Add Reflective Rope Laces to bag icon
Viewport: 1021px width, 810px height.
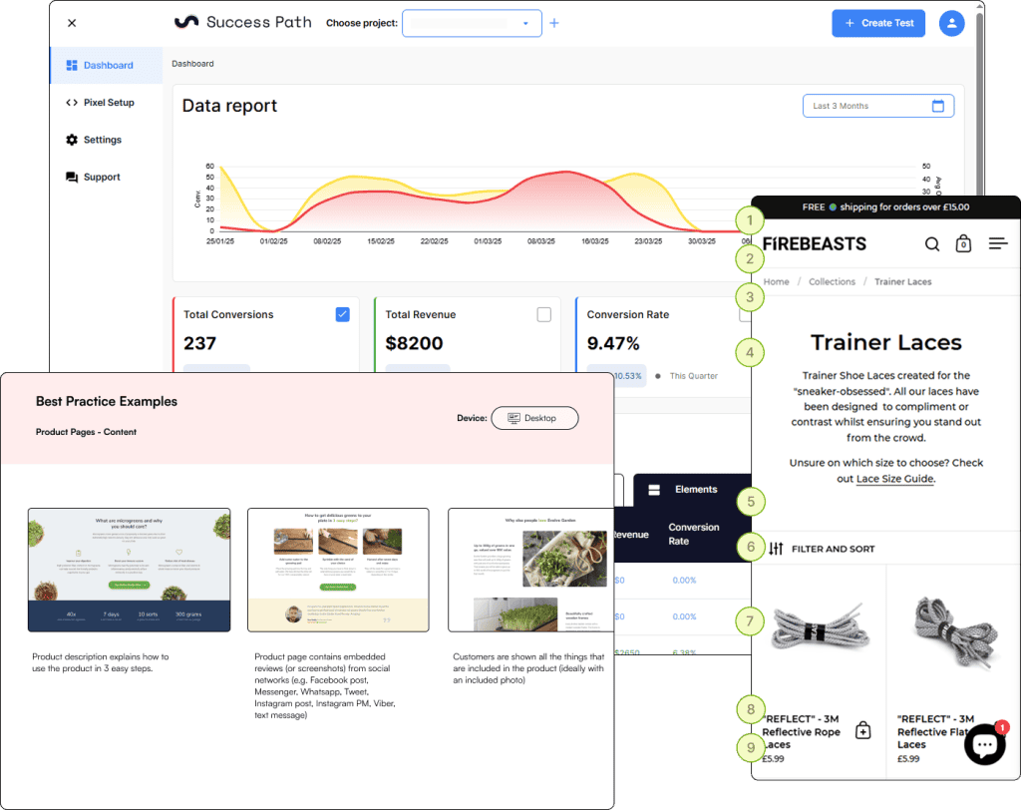coord(862,730)
